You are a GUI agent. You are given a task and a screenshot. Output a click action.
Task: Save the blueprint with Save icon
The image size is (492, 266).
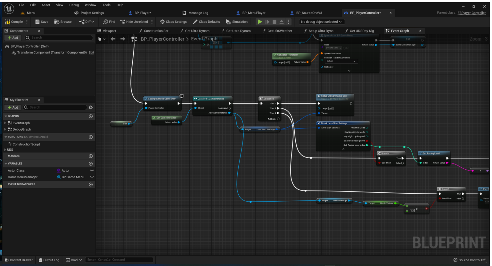tap(42, 22)
